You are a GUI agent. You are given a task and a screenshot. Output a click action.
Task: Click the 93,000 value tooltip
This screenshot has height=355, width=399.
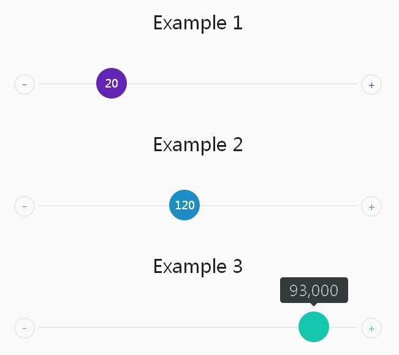click(314, 290)
